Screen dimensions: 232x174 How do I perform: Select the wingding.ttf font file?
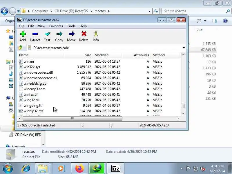99,106
